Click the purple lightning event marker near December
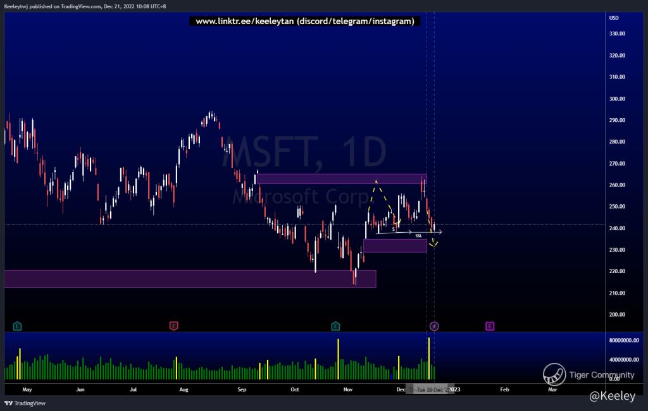 coord(434,326)
